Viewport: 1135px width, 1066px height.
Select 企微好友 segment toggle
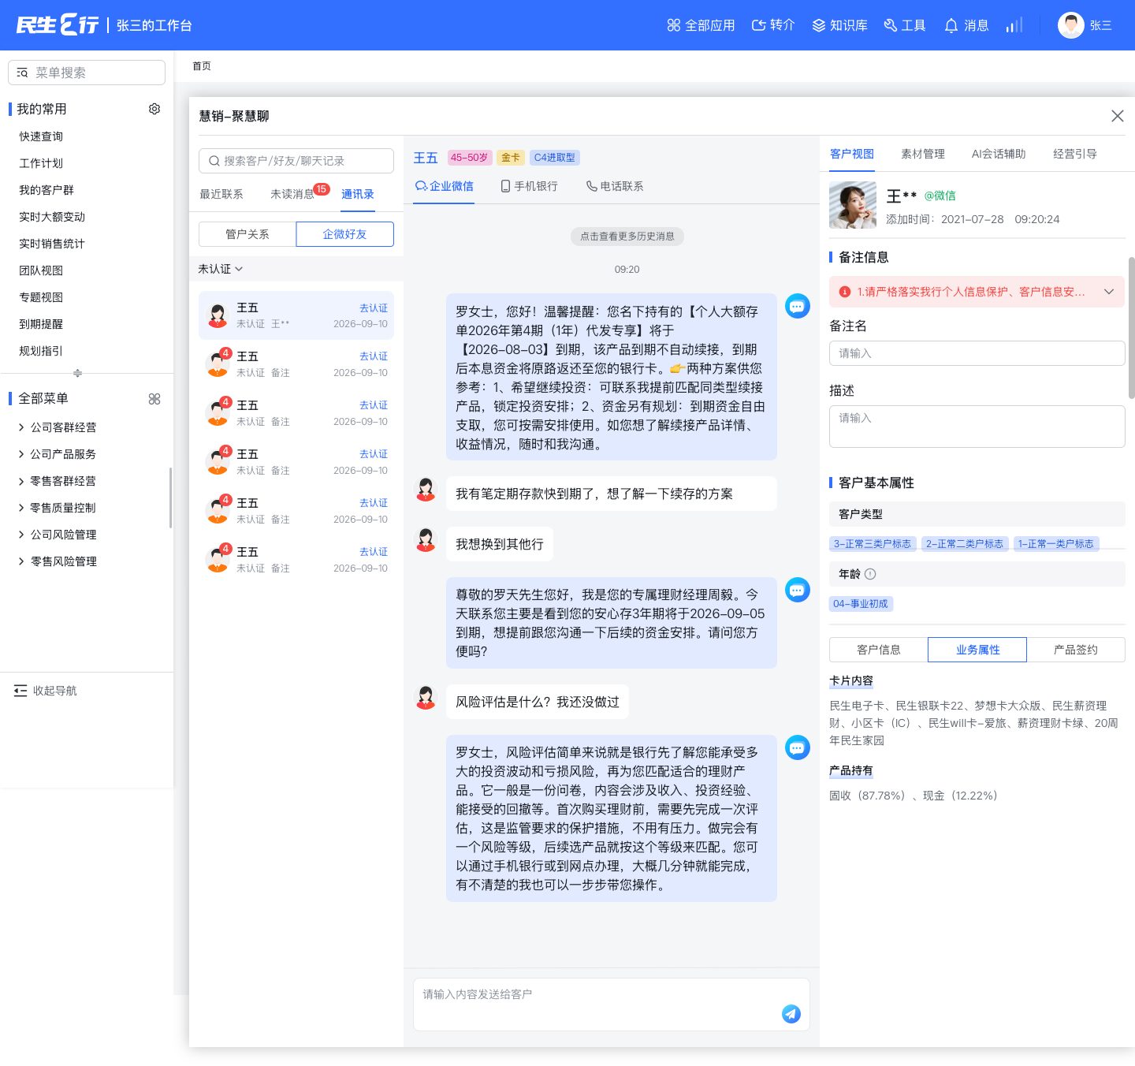coord(345,234)
